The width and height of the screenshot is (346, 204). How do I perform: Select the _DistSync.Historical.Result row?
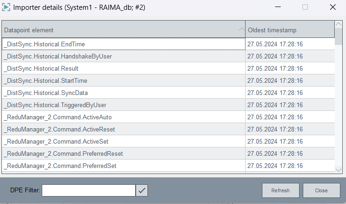[x=123, y=68]
